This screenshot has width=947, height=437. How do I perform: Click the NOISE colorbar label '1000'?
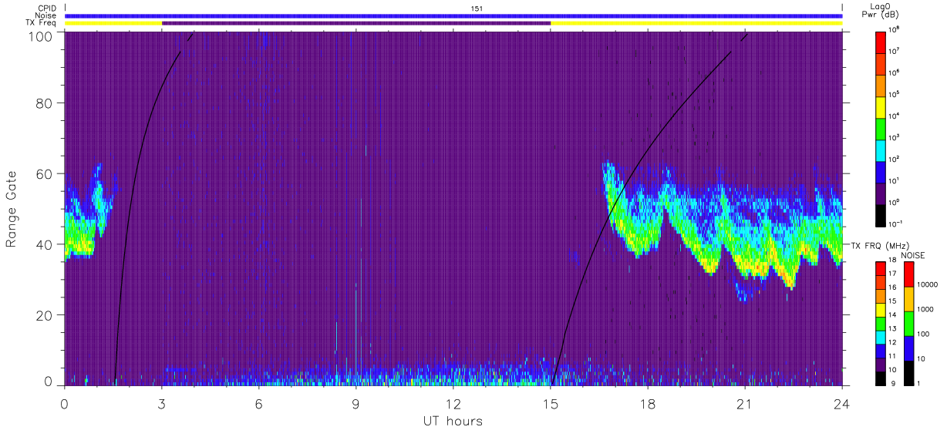[x=926, y=308]
